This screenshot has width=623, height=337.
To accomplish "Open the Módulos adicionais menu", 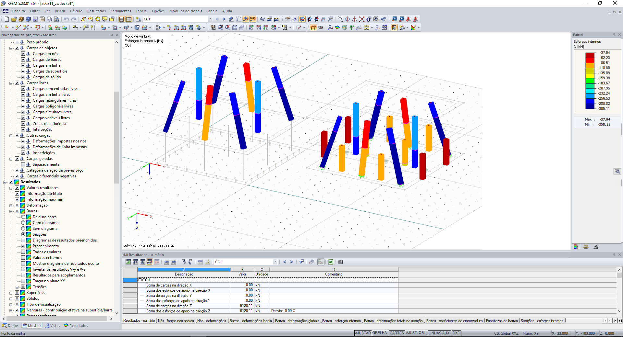I will point(186,11).
